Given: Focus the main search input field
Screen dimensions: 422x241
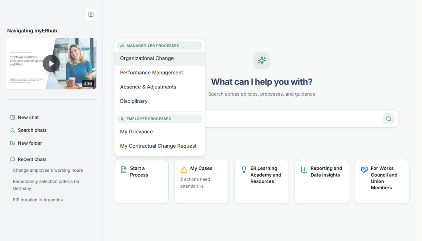Looking at the screenshot, I should coord(293,118).
